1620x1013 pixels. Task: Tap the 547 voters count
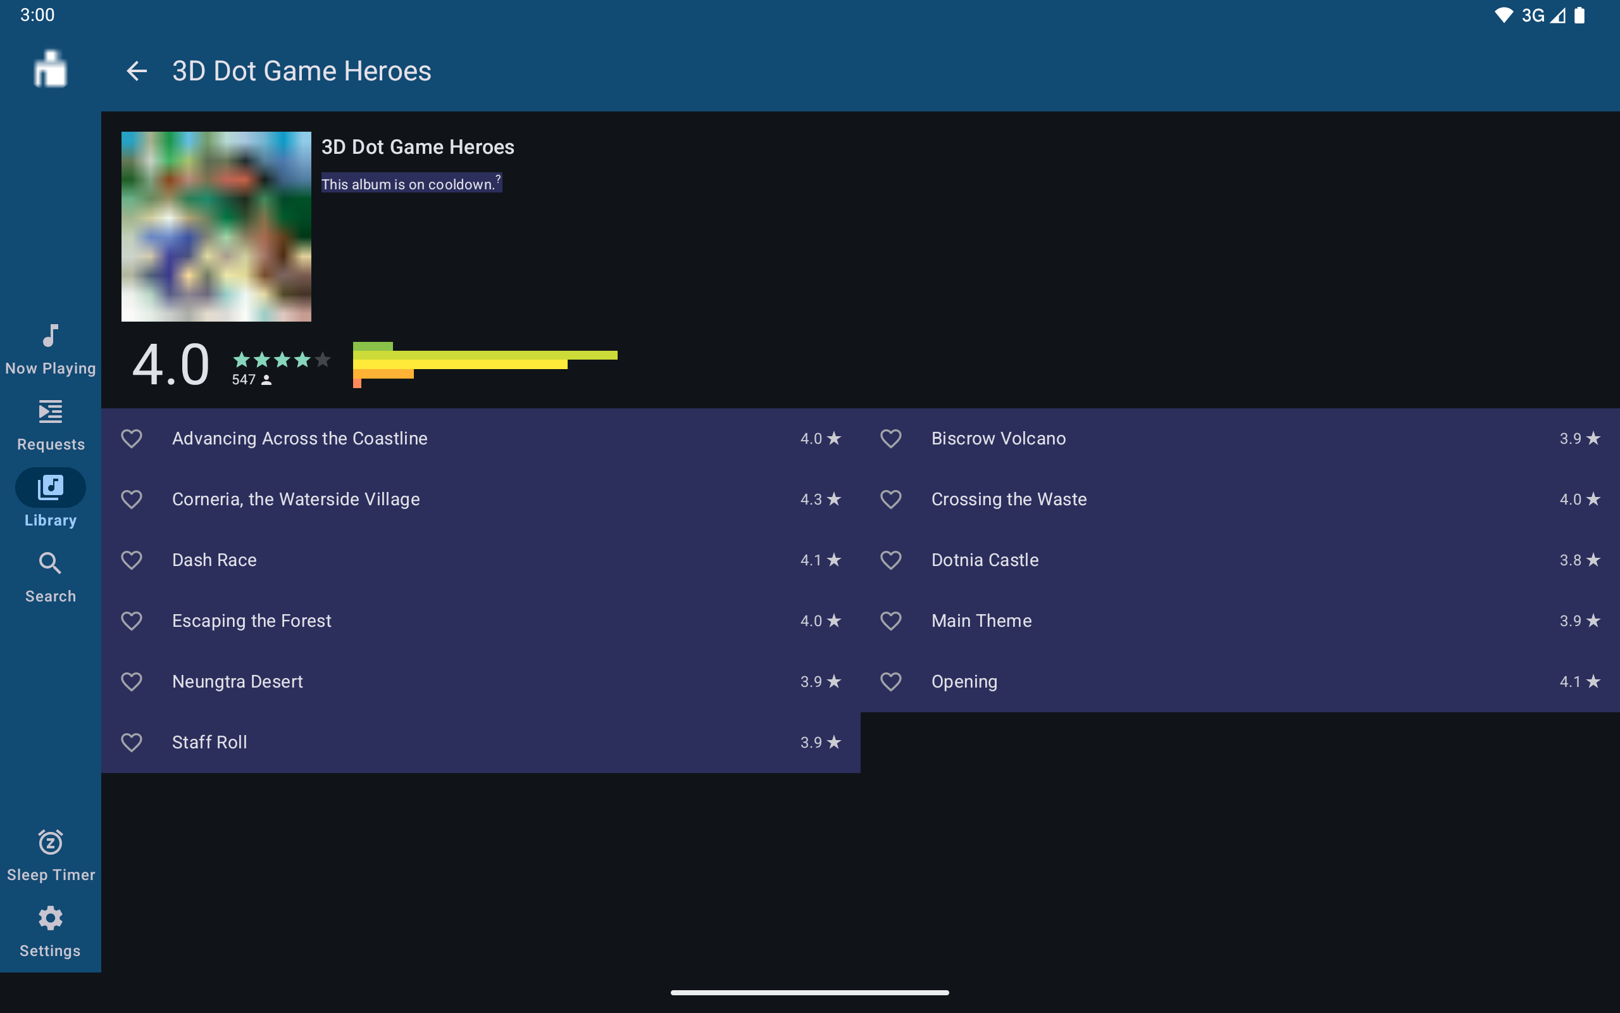pos(252,380)
